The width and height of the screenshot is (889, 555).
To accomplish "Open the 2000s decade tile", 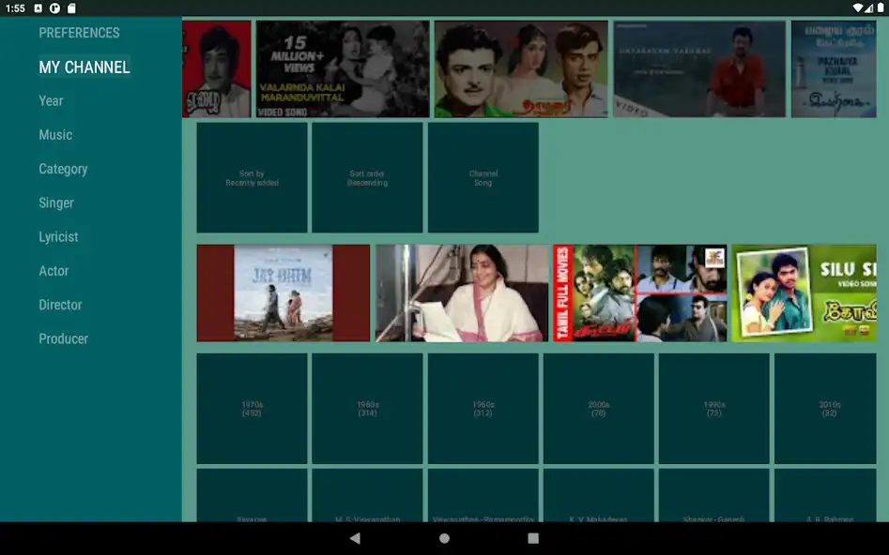I will (599, 409).
